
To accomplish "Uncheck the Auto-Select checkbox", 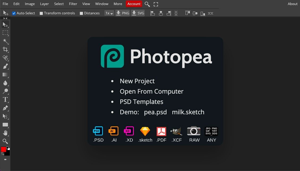I will 14,13.
